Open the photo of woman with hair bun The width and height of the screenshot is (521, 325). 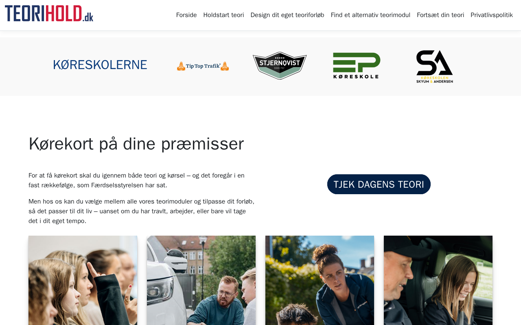point(320,280)
